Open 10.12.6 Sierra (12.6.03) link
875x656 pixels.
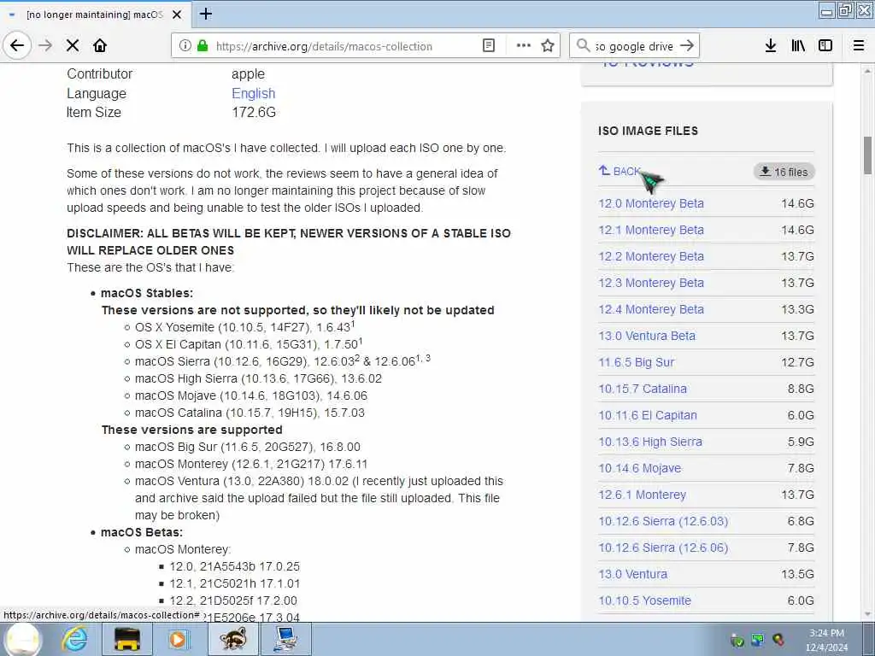pyautogui.click(x=663, y=522)
